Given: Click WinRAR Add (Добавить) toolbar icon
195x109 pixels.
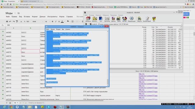Looking at the screenshot, I should coord(88,19).
